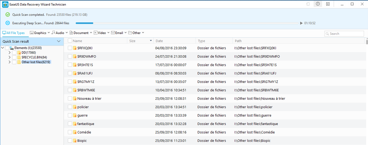
Task: Click date 24/07/2016 21:30:08
Action: (x=171, y=56)
